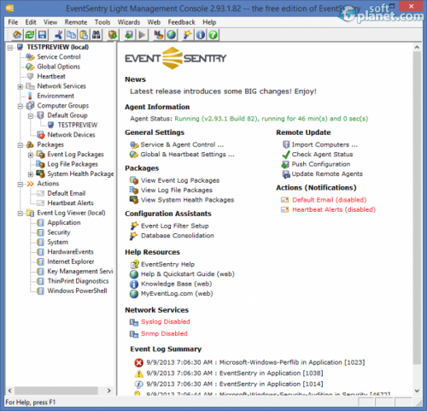Click the binoculars Find icon
The width and height of the screenshot is (427, 411).
click(96, 35)
